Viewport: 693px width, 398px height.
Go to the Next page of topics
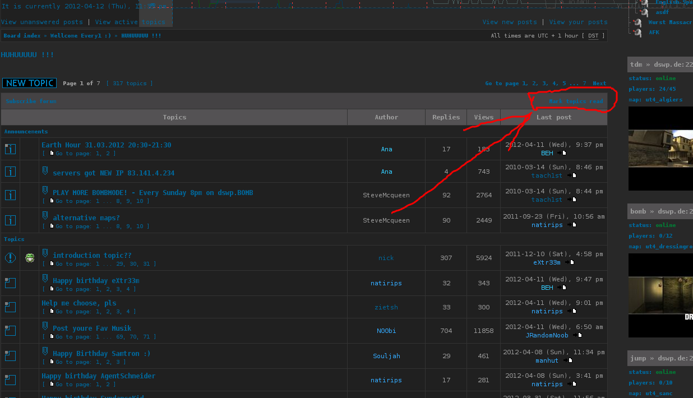(x=599, y=84)
